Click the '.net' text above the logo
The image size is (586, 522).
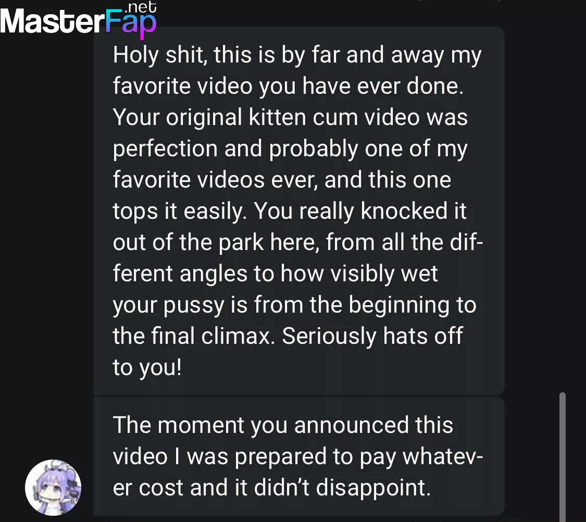[141, 7]
